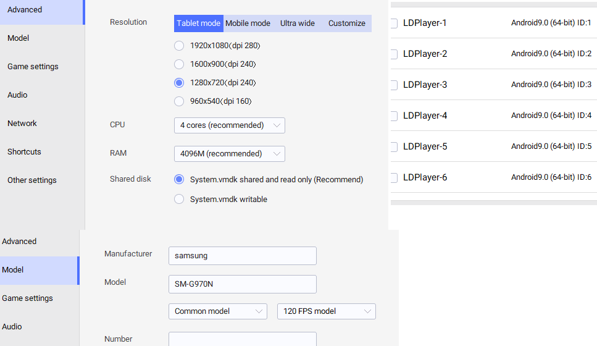Select the LDPlayer-2 instance name
The image size is (597, 346).
point(425,54)
